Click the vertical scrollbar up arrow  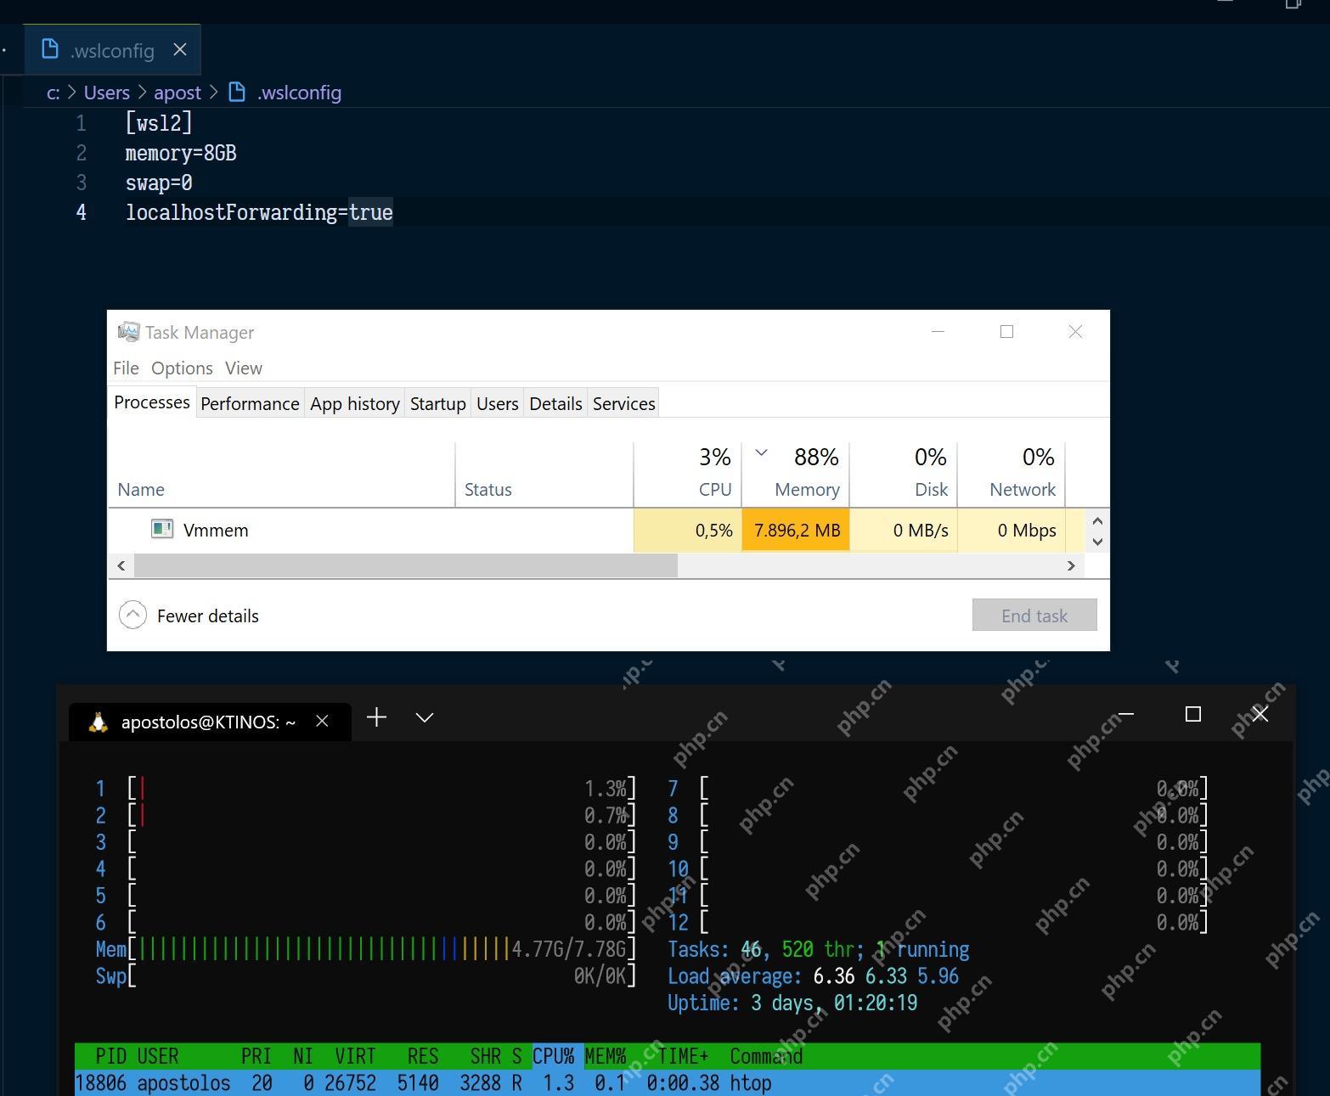1097,520
